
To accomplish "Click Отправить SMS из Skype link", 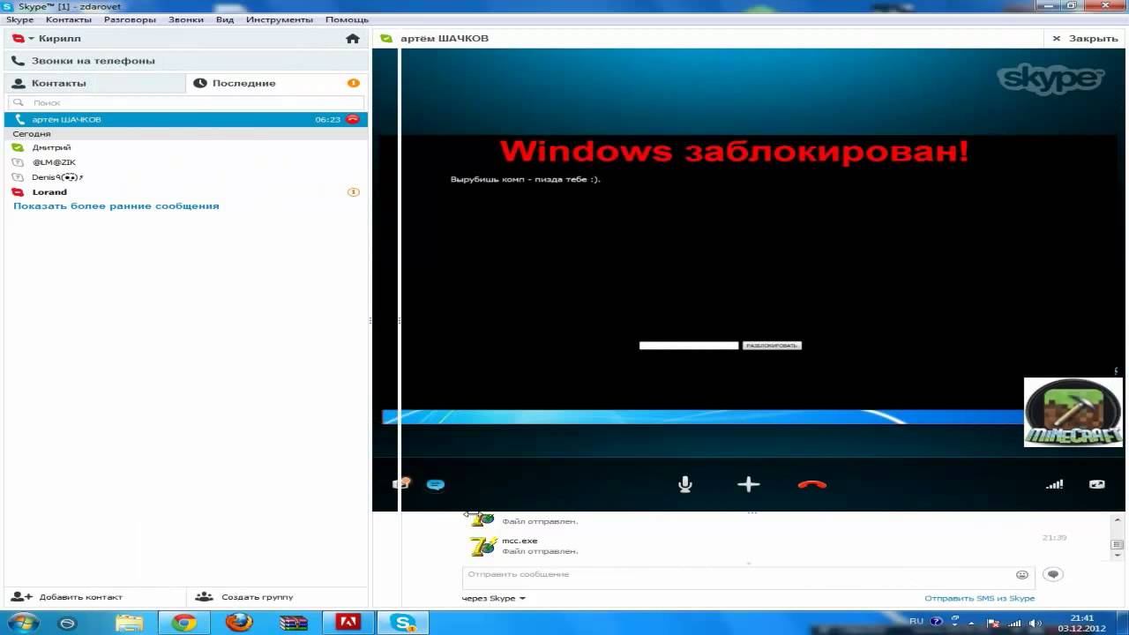I will (x=979, y=598).
